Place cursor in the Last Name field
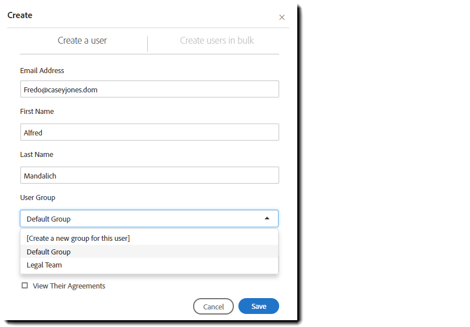Screen dimensions: 470x327 [x=149, y=175]
